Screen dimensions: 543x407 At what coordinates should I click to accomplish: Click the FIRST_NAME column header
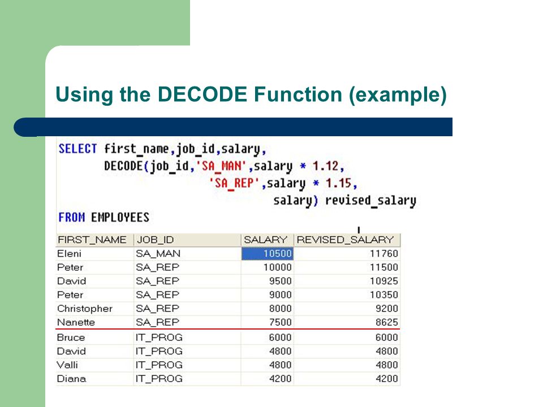pyautogui.click(x=94, y=240)
